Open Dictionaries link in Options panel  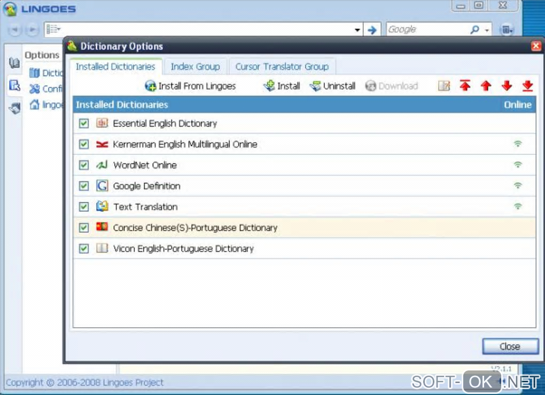tap(46, 73)
